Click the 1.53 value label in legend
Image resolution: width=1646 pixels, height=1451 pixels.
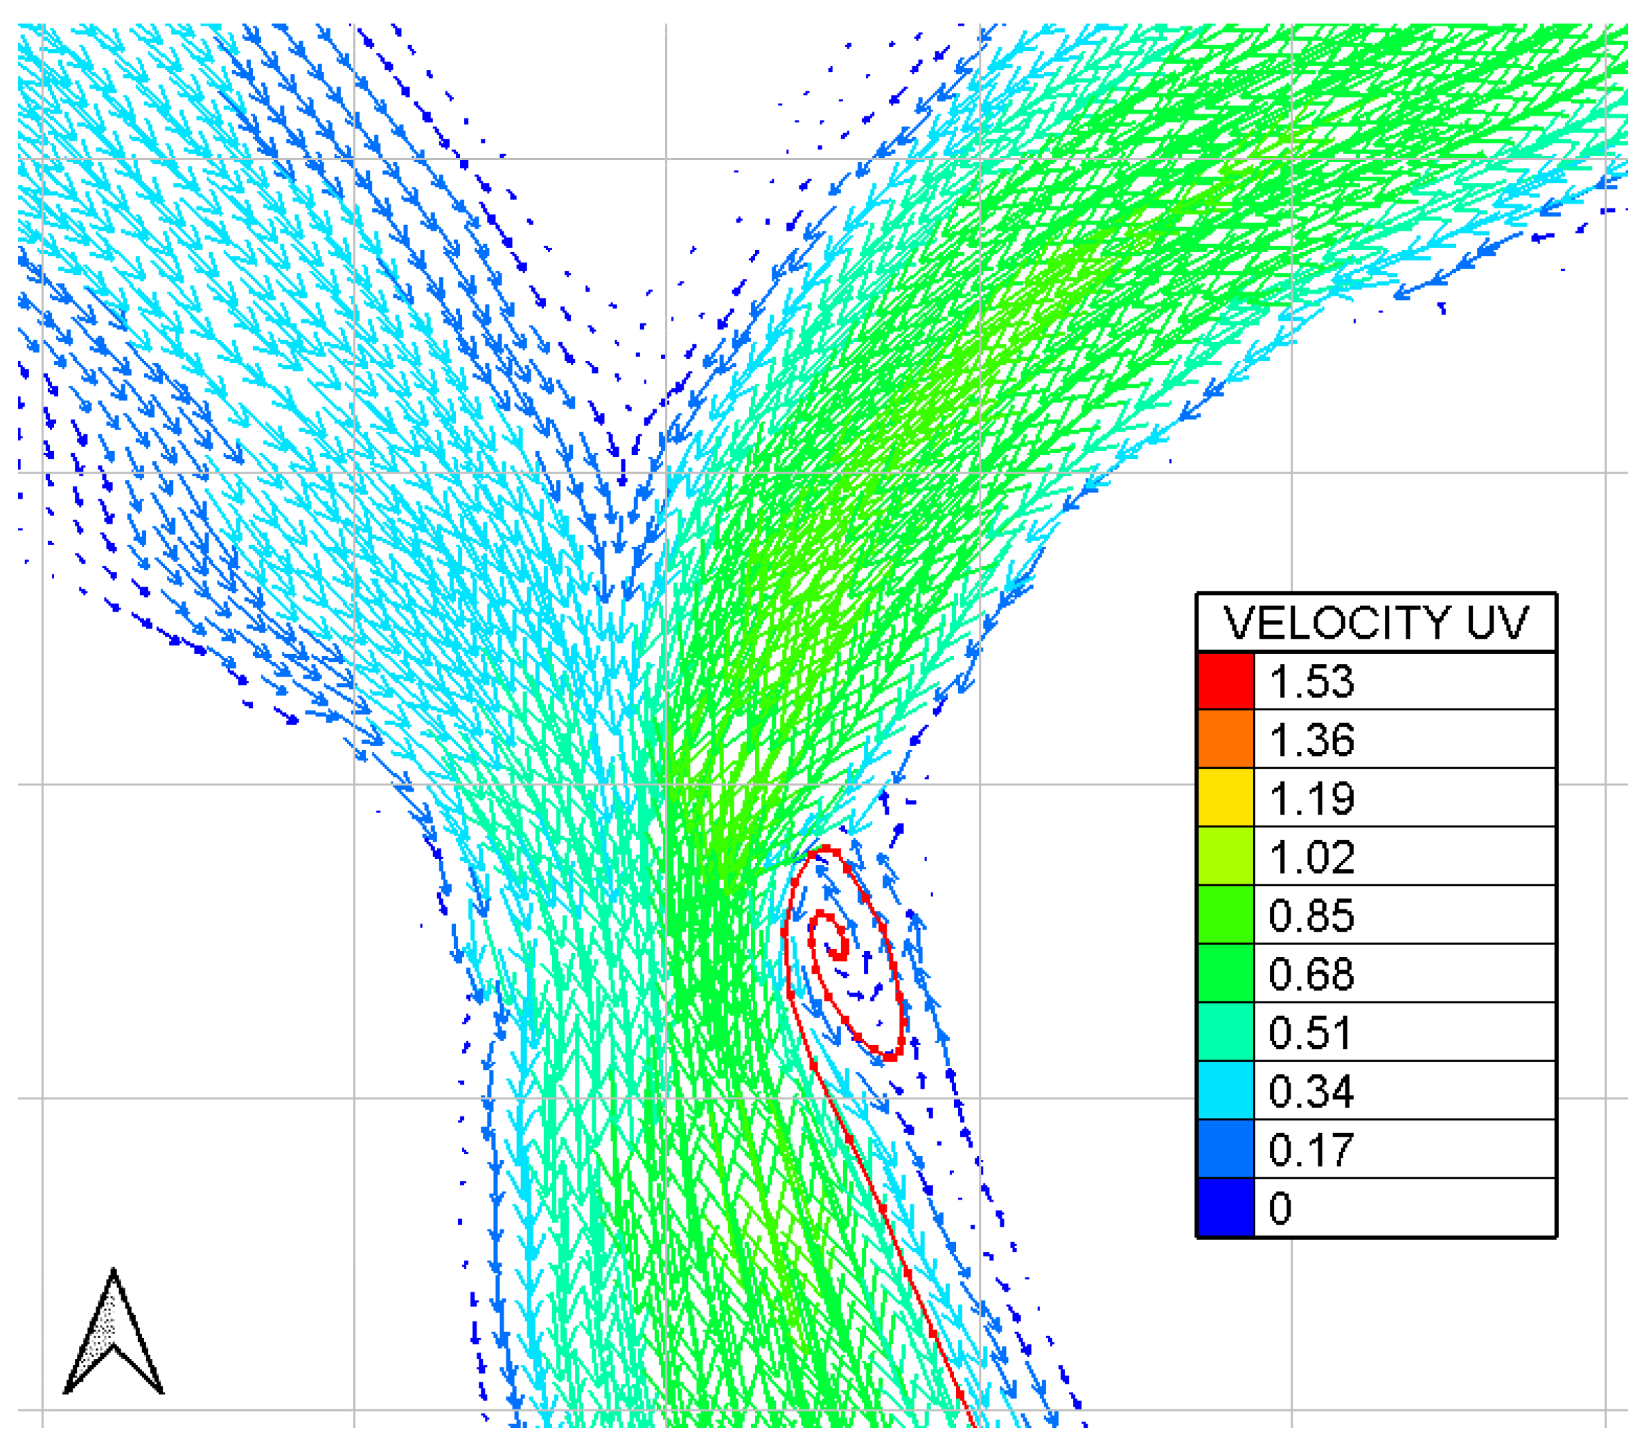pyautogui.click(x=1312, y=682)
